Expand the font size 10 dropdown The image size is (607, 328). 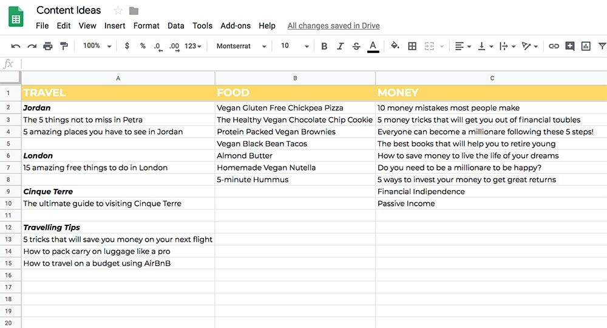(294, 46)
